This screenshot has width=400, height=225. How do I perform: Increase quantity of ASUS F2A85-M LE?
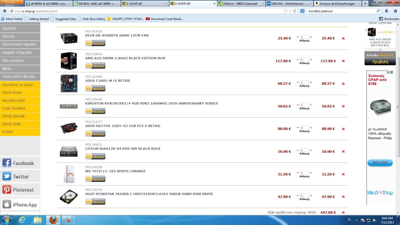point(311,82)
